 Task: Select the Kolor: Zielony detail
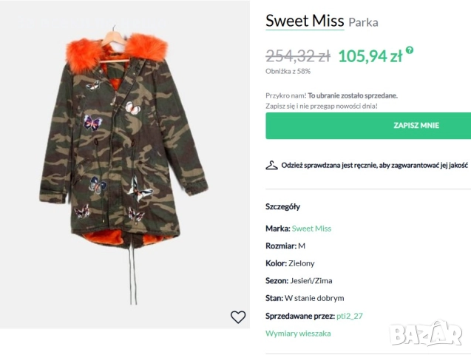coord(290,263)
